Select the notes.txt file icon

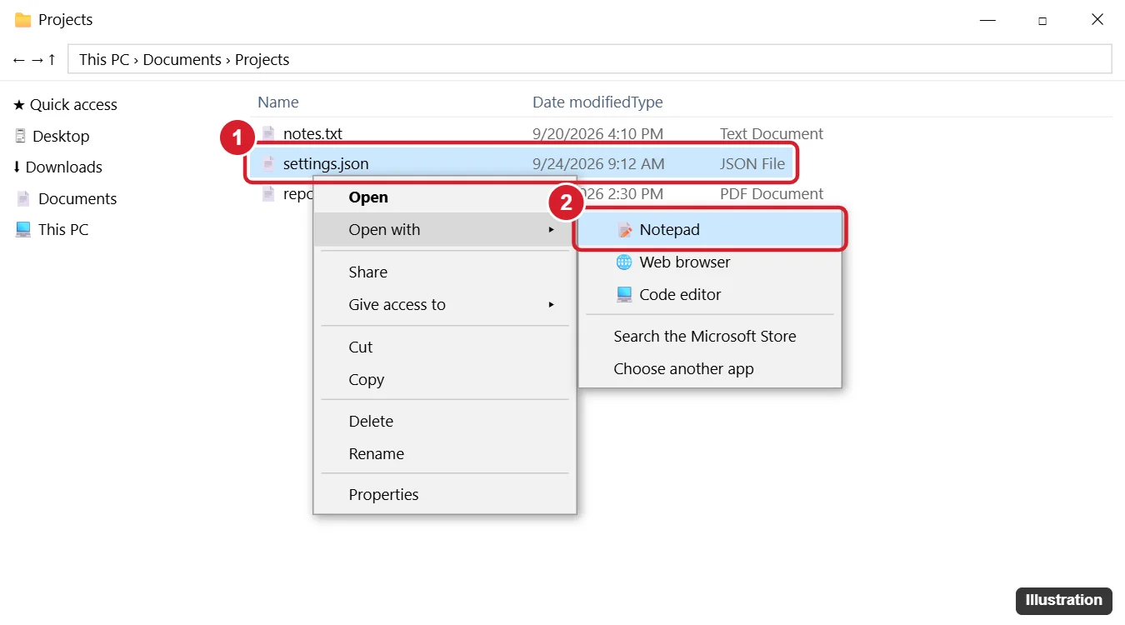[x=267, y=133]
